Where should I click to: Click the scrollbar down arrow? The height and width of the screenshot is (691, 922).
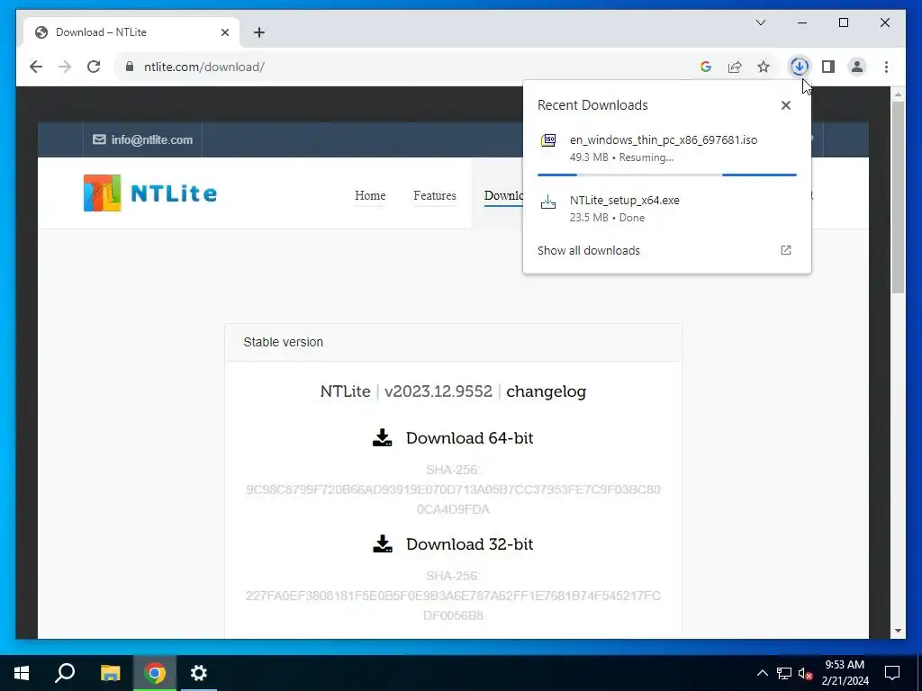click(x=898, y=631)
